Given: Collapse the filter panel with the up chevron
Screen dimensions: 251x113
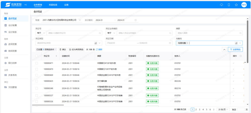Looking at the screenshot, I should tap(224, 49).
